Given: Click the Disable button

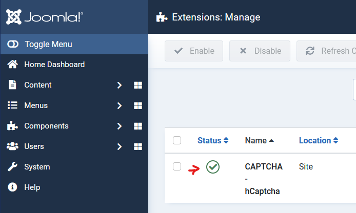Looking at the screenshot, I should coord(260,51).
